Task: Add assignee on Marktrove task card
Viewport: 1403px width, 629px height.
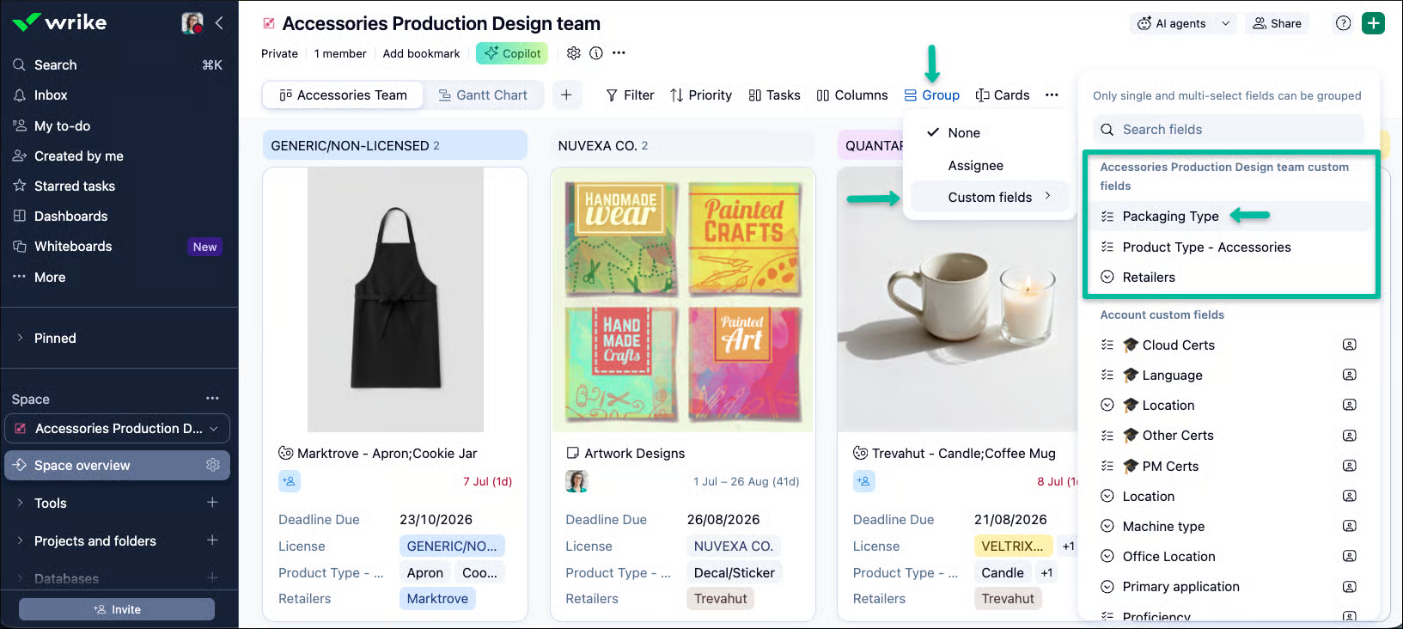Action: pos(289,481)
